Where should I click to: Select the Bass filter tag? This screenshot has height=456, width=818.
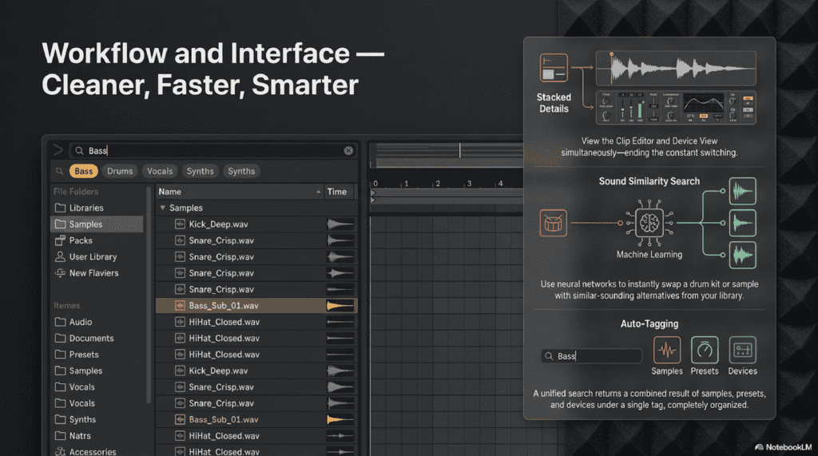83,171
